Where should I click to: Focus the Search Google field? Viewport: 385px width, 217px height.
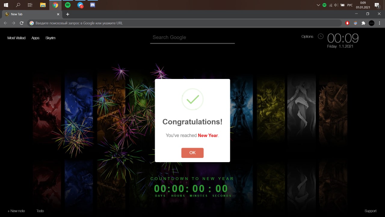pos(192,37)
